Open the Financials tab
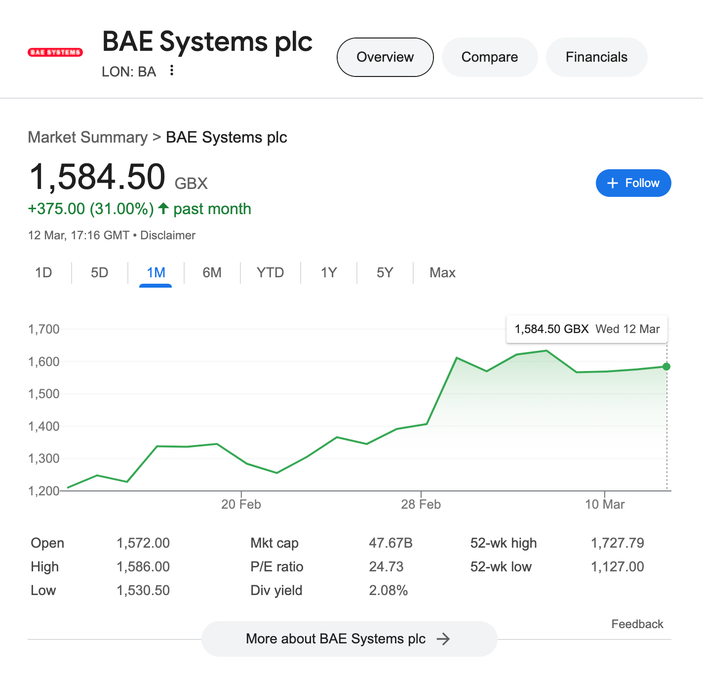 pos(596,57)
